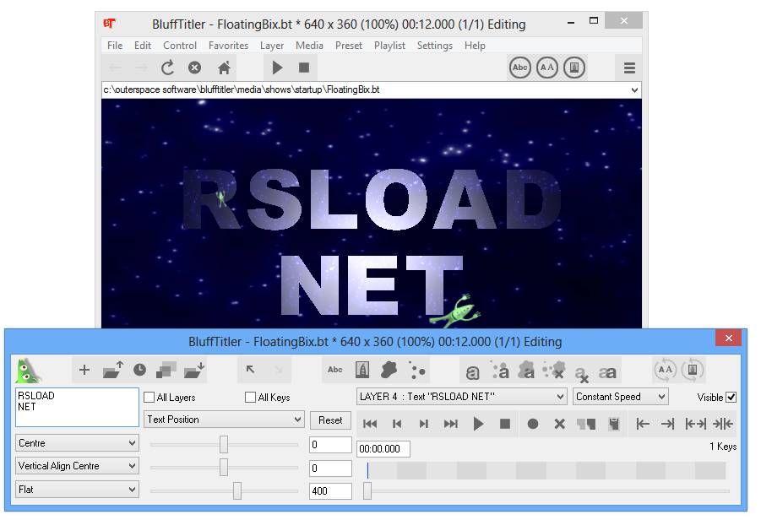Enable the All Layers checkbox
The height and width of the screenshot is (520, 761).
[x=149, y=398]
